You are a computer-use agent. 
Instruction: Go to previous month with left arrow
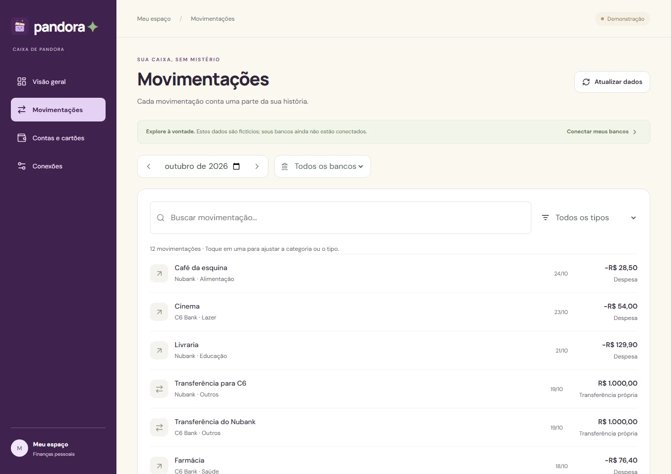click(149, 166)
